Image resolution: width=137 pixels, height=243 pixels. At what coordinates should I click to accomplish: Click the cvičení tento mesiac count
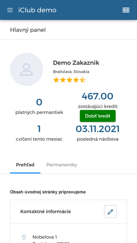point(39,129)
